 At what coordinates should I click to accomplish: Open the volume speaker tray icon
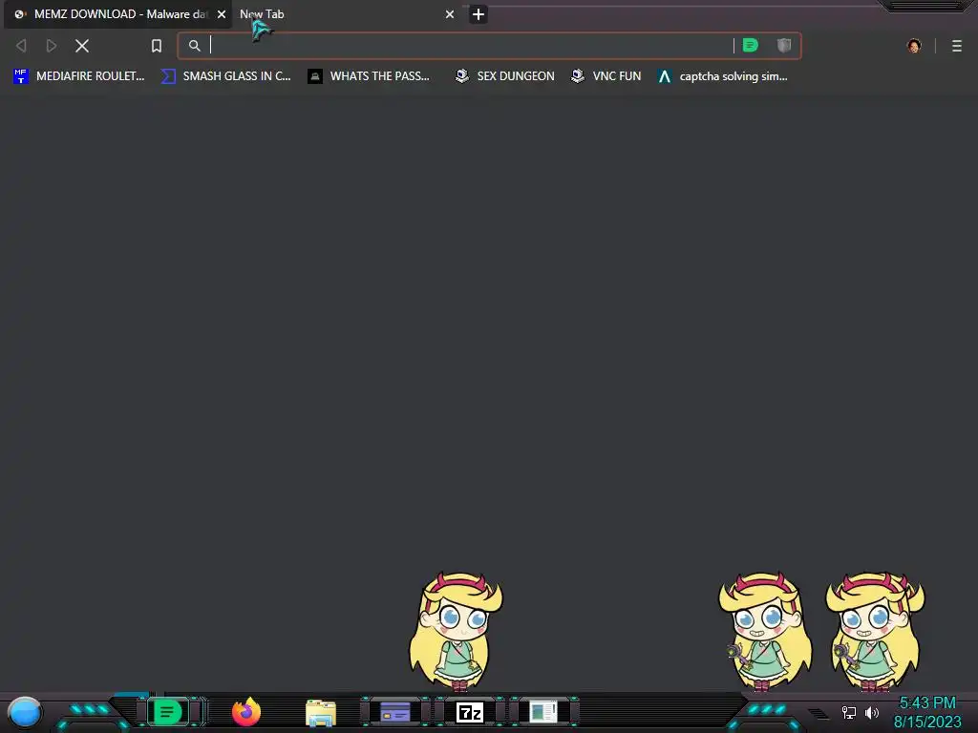(872, 712)
